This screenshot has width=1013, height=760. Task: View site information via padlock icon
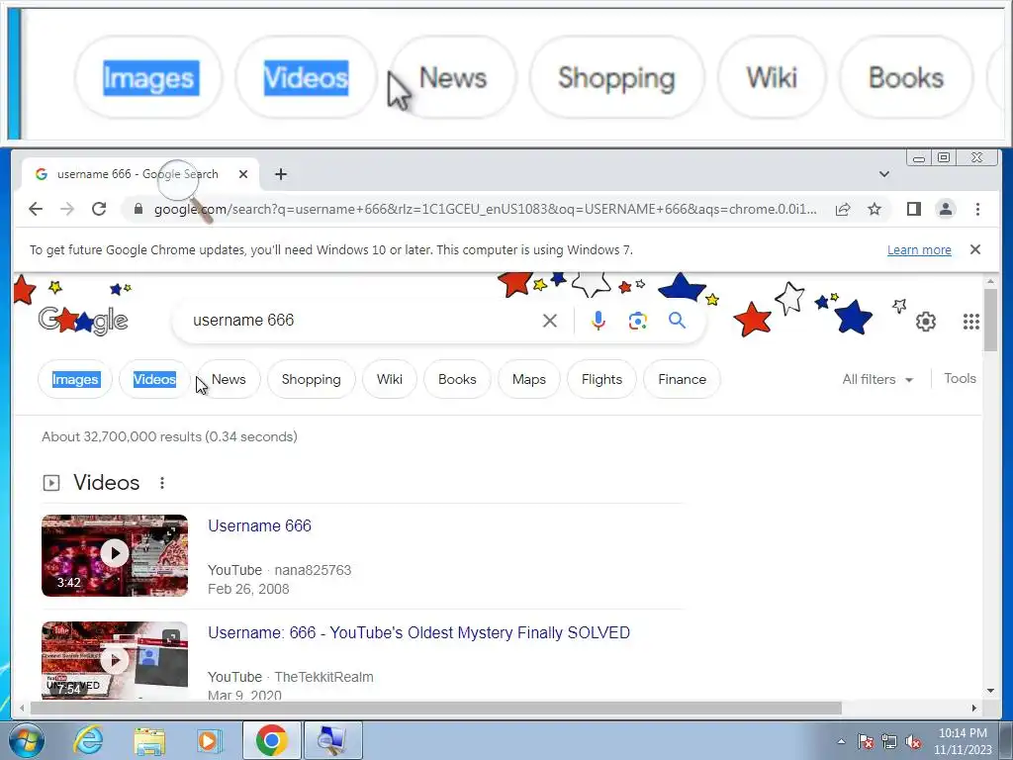coord(138,209)
